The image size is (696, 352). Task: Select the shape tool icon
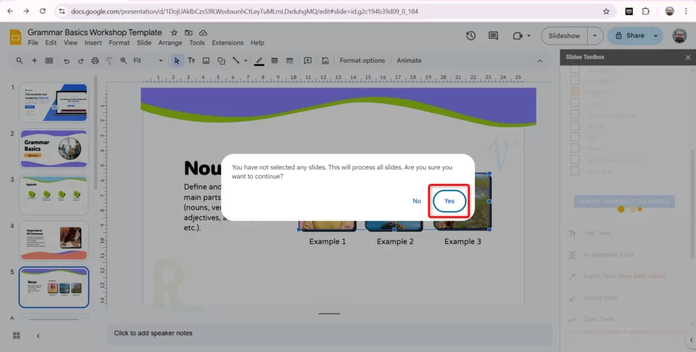(x=221, y=60)
